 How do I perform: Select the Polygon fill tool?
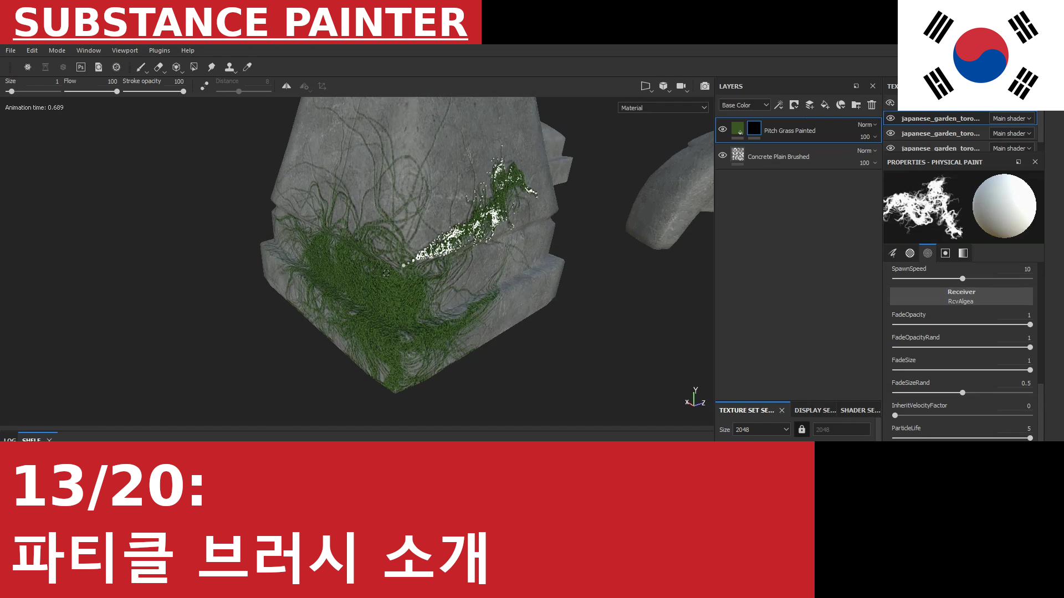click(x=194, y=67)
